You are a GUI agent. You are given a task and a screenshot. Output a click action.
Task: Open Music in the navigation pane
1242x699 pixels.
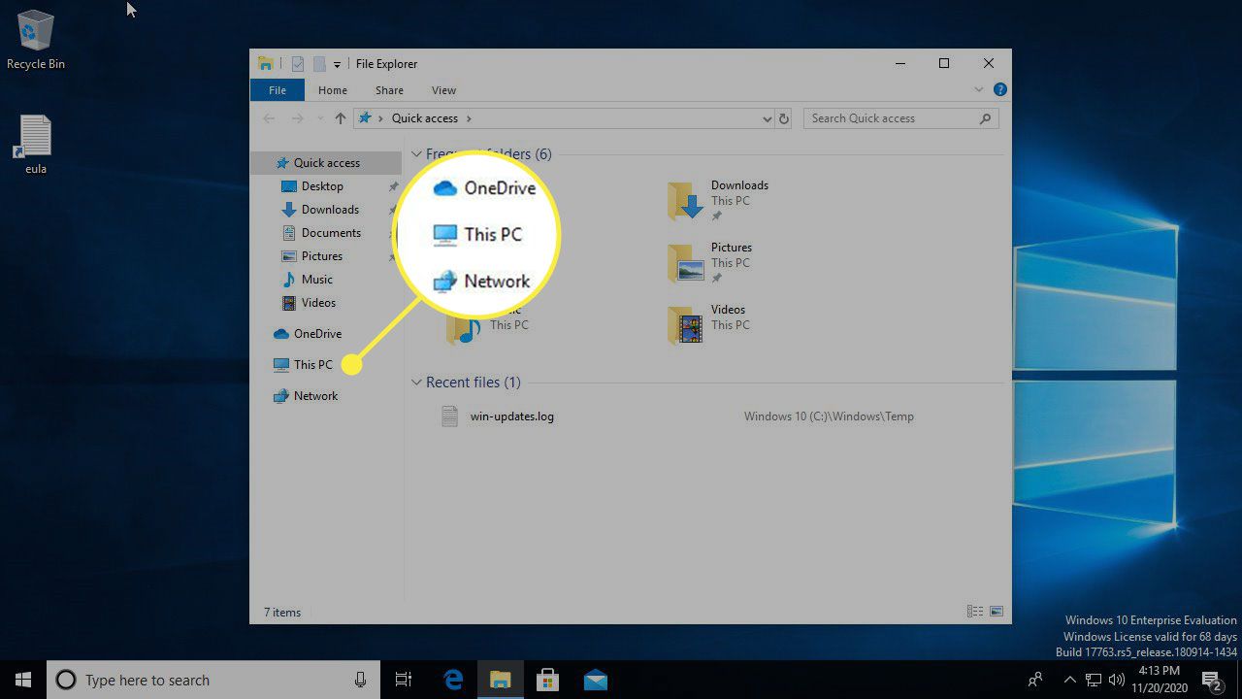tap(316, 280)
